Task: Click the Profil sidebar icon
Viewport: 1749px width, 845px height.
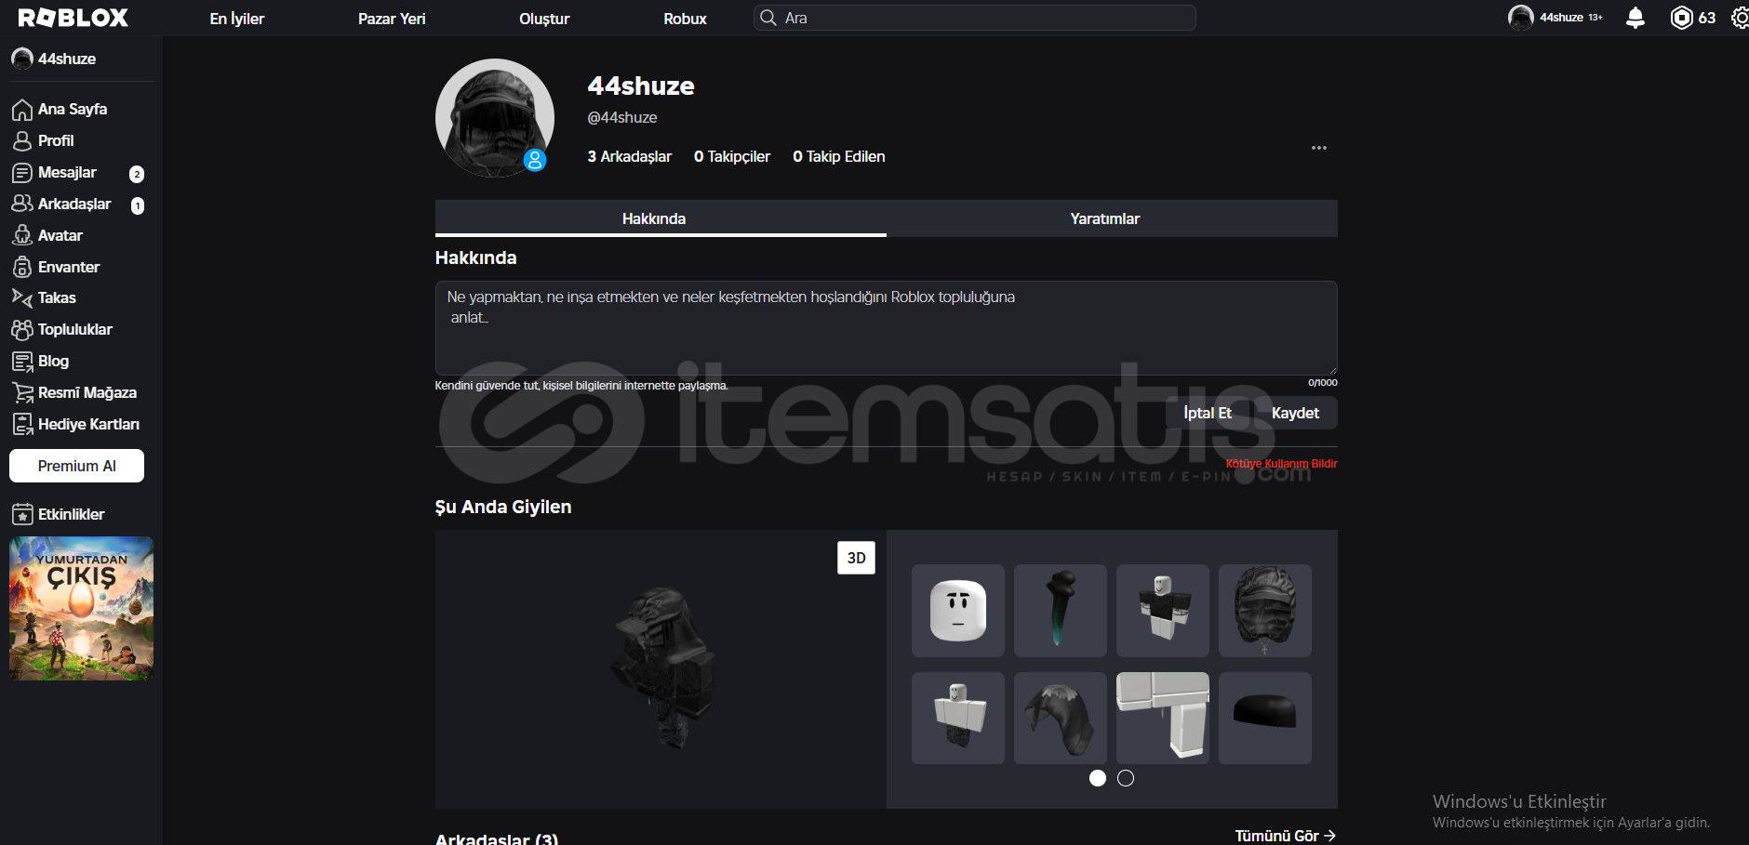Action: [22, 141]
